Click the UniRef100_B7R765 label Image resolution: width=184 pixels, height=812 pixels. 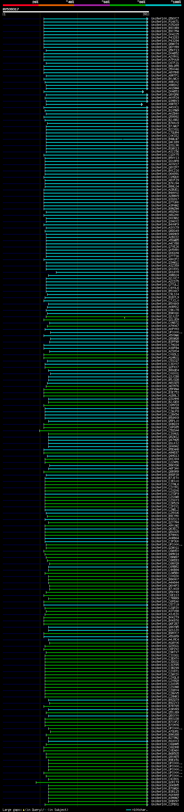165,706
